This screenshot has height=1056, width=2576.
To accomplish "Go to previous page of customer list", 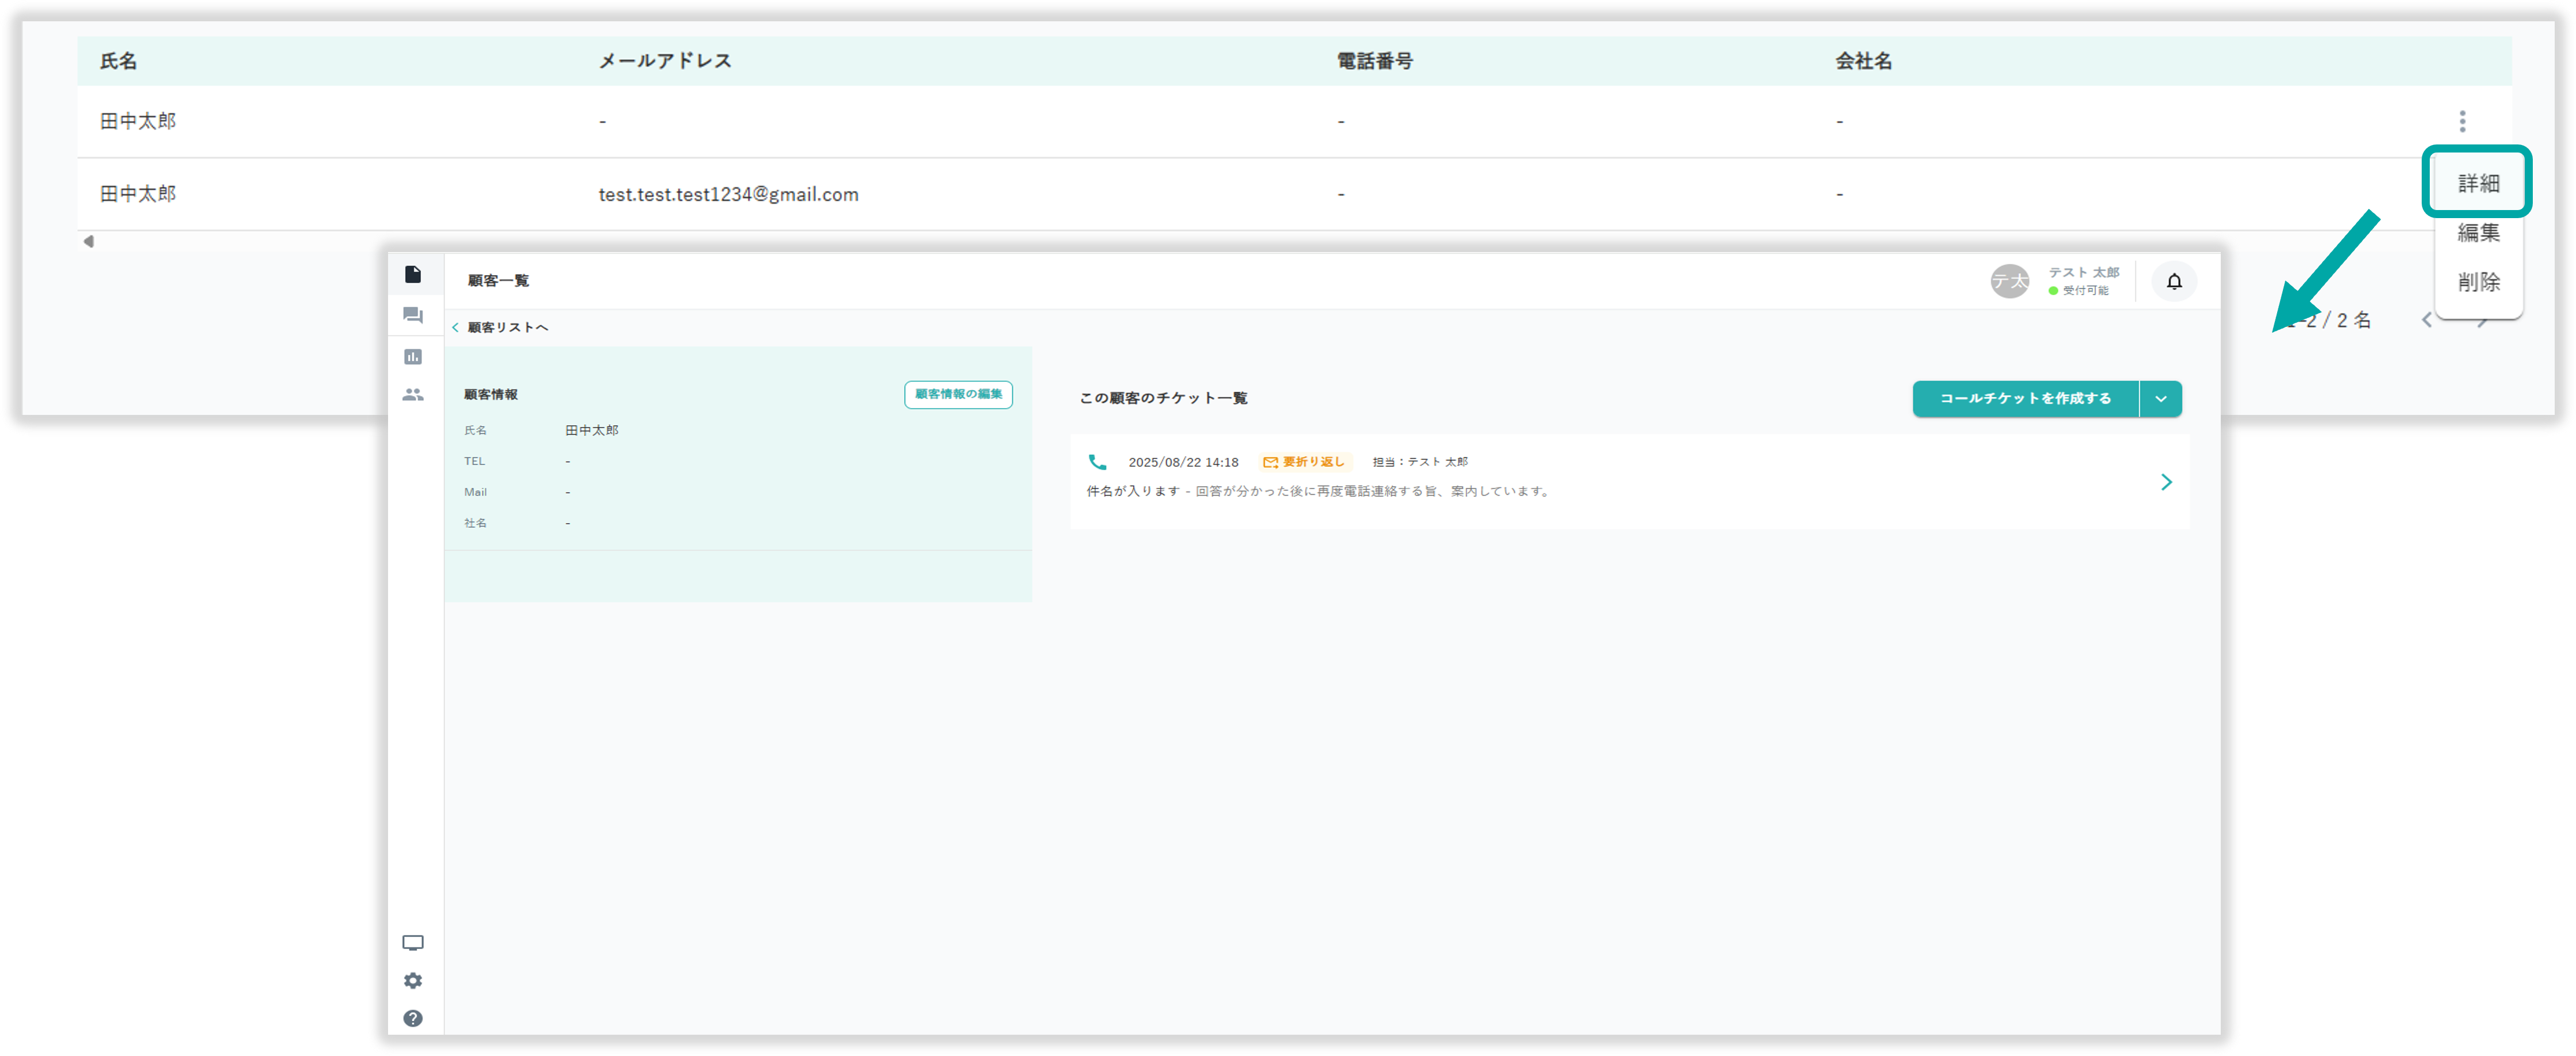I will tap(2427, 321).
